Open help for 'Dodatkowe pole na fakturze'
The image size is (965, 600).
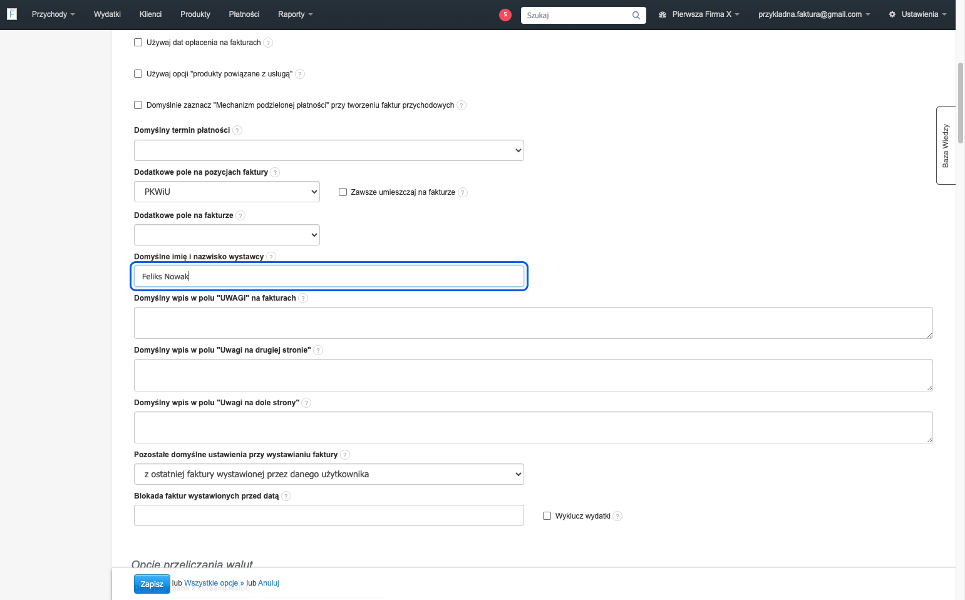[x=240, y=215]
